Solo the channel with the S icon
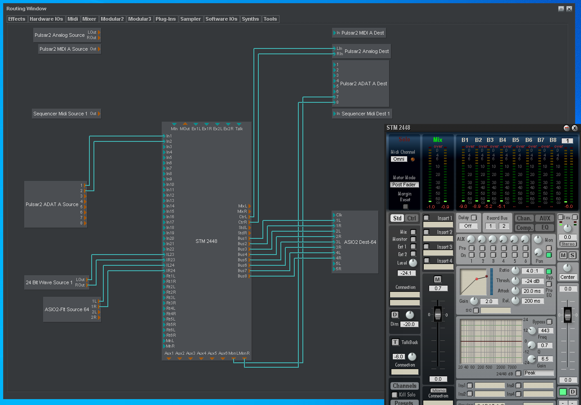 coord(573,255)
